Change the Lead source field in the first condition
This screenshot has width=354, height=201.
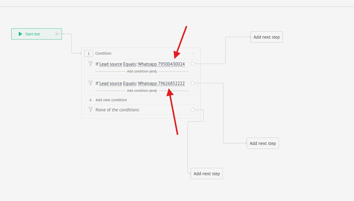111,64
